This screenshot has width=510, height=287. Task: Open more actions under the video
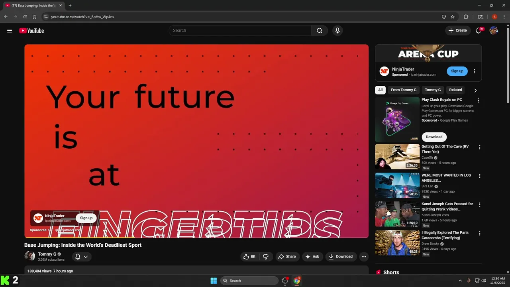coord(364,257)
